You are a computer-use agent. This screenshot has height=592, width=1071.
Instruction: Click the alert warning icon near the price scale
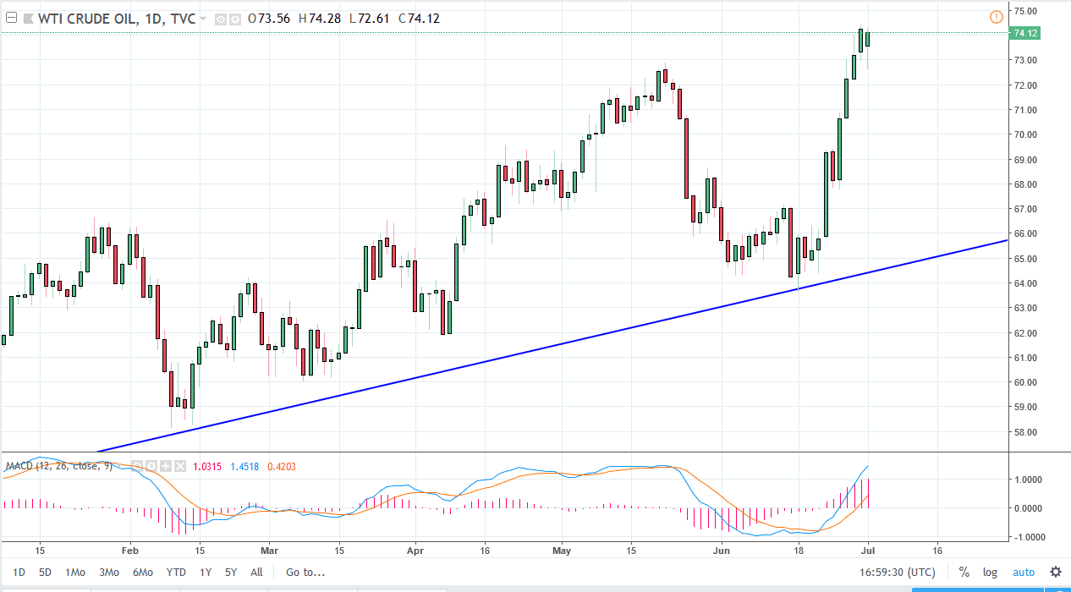(997, 17)
